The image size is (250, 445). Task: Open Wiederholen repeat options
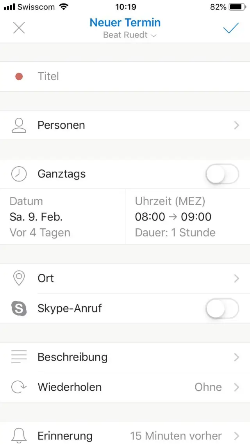(x=125, y=387)
